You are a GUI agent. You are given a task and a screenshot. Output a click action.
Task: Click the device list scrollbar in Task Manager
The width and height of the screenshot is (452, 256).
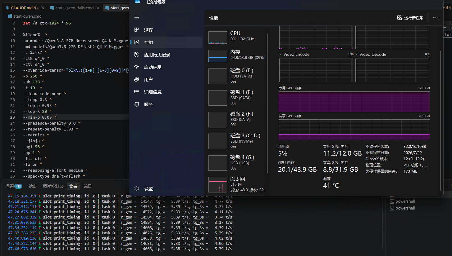point(267,103)
